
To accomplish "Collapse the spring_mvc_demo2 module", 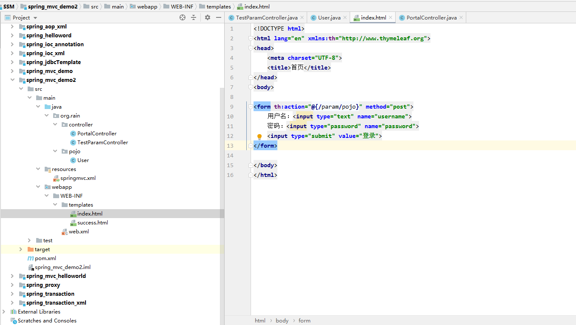I will (12, 80).
